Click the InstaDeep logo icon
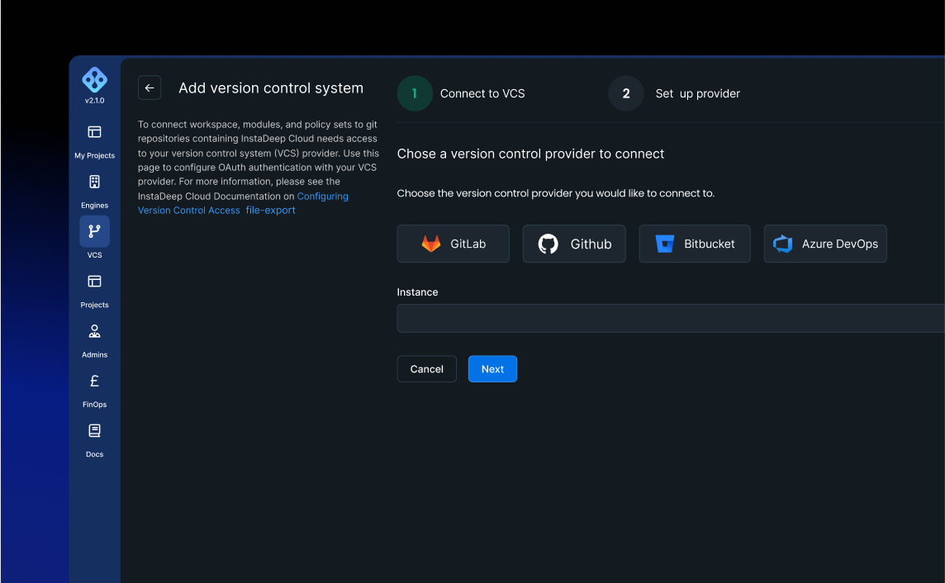Screen dimensions: 945x583 95,79
